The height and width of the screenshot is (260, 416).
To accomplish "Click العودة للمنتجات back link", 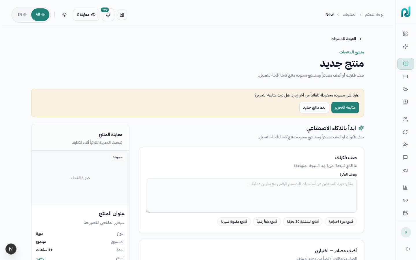I will [x=346, y=39].
